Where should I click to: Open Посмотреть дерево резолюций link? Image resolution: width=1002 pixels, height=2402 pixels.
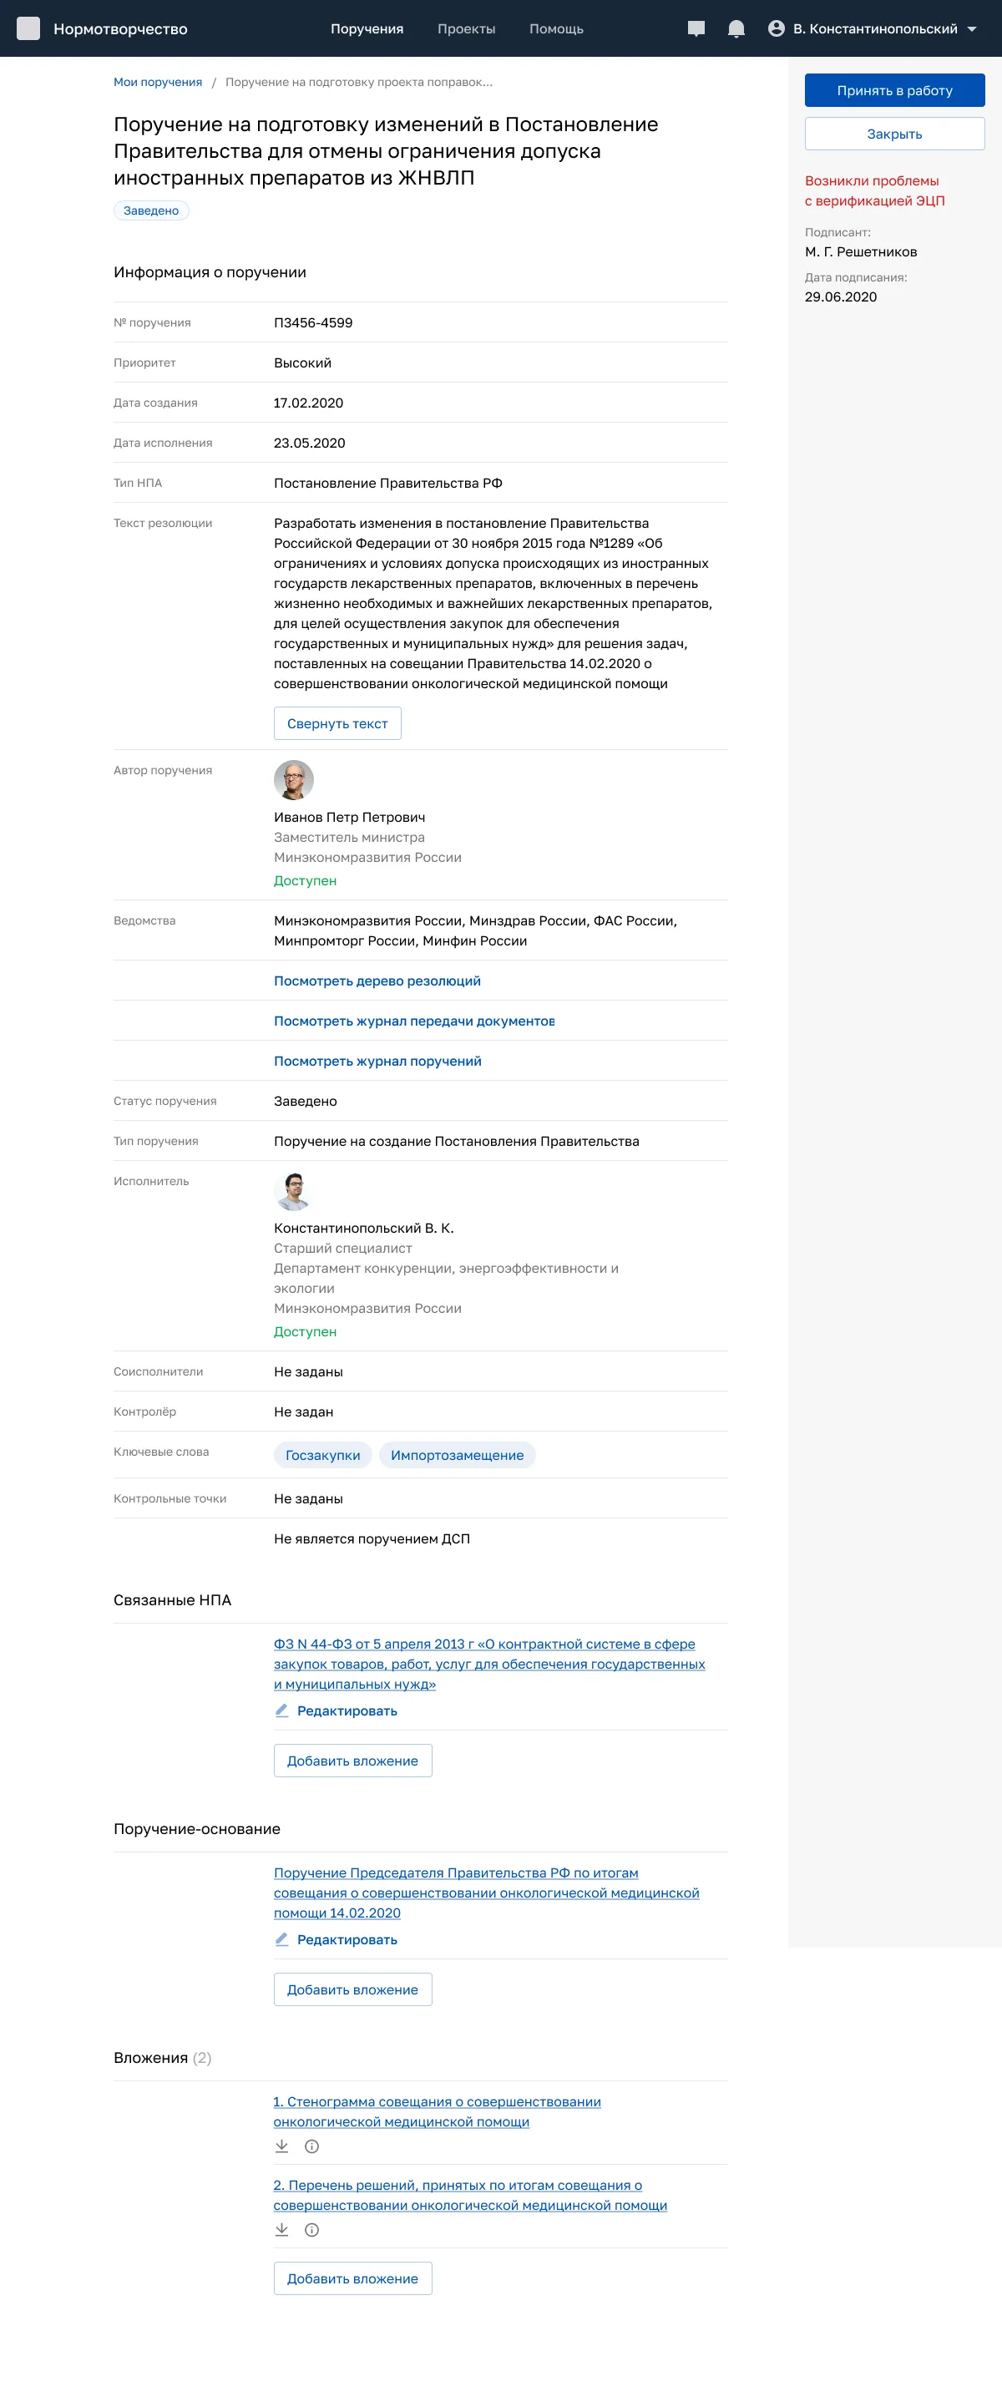click(377, 981)
